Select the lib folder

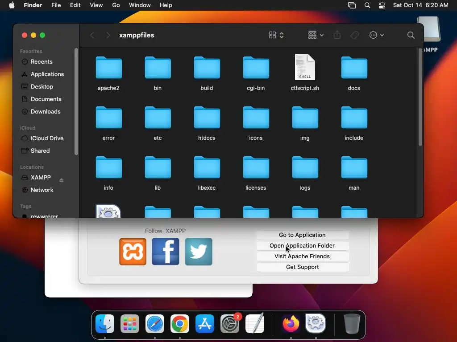pyautogui.click(x=158, y=167)
